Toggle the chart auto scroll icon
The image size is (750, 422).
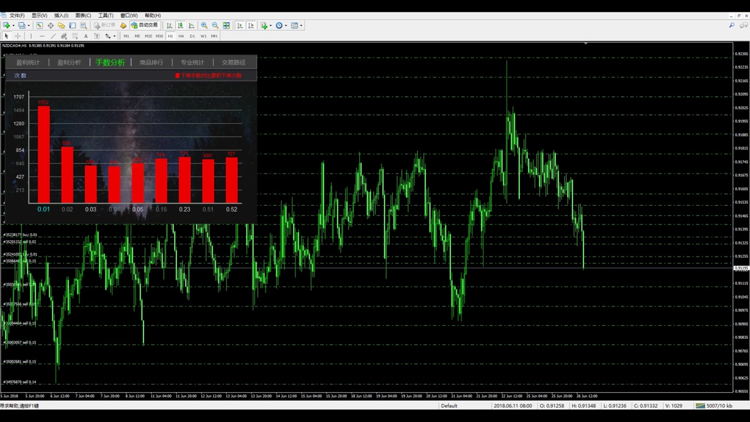click(240, 25)
